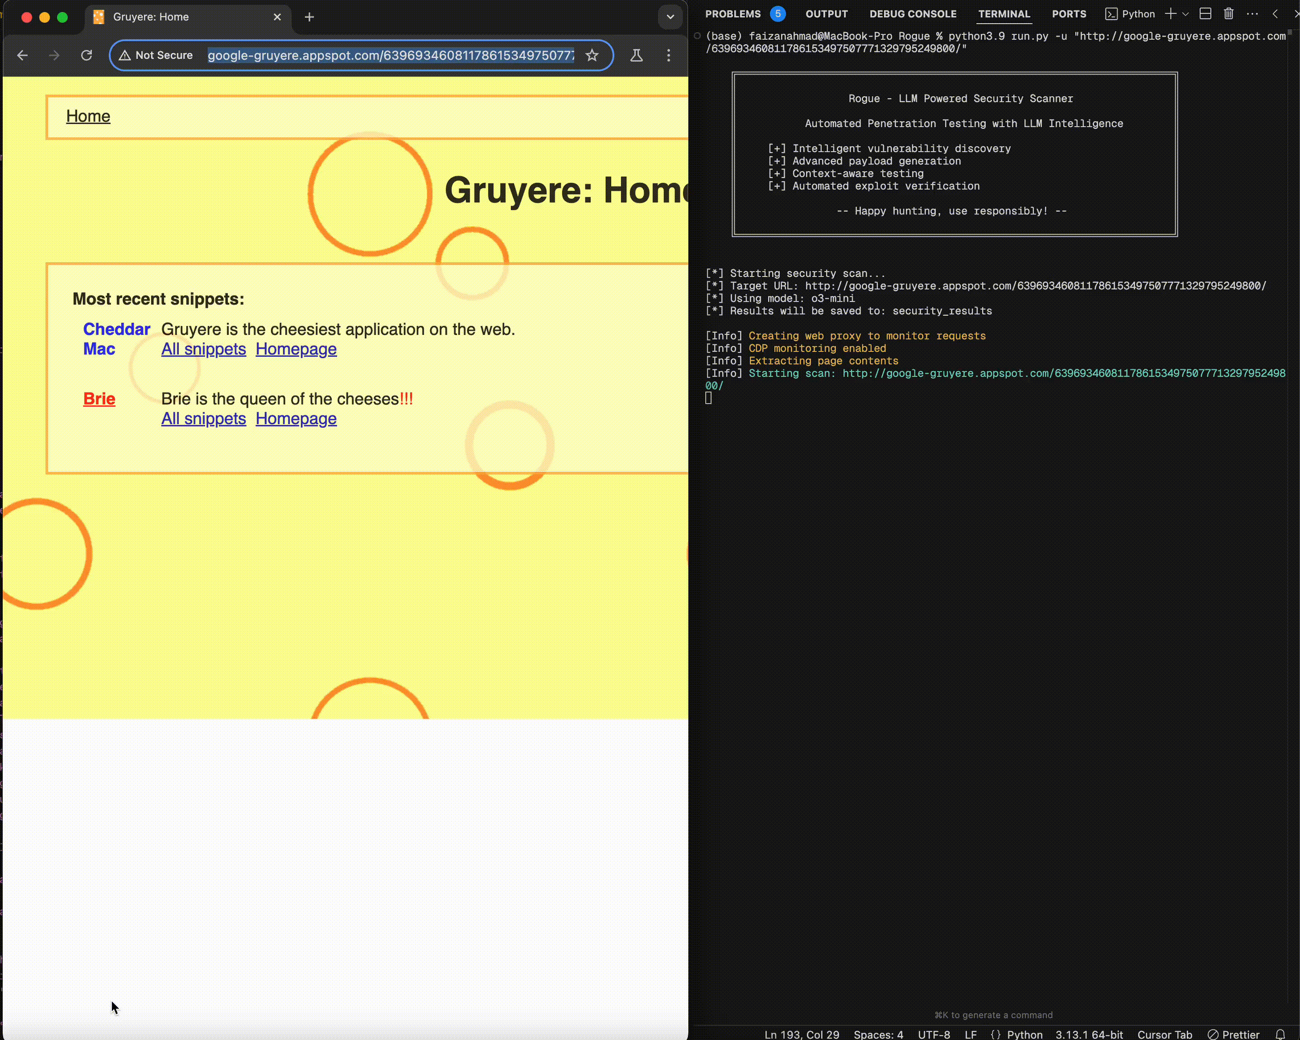Open Chrome tab search chevron
The image size is (1300, 1040).
point(670,17)
